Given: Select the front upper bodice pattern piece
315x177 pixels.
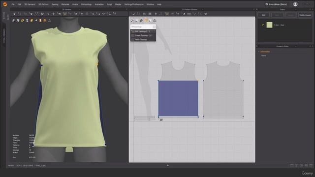Looking at the screenshot, I should pyautogui.click(x=178, y=71).
